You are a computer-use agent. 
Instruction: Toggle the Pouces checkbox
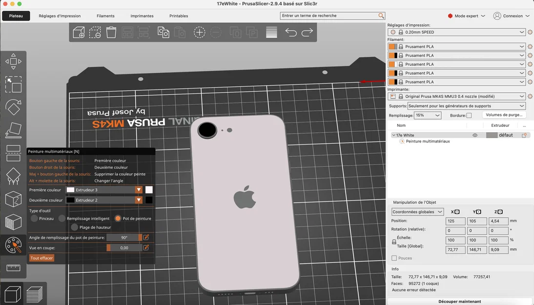[394, 258]
